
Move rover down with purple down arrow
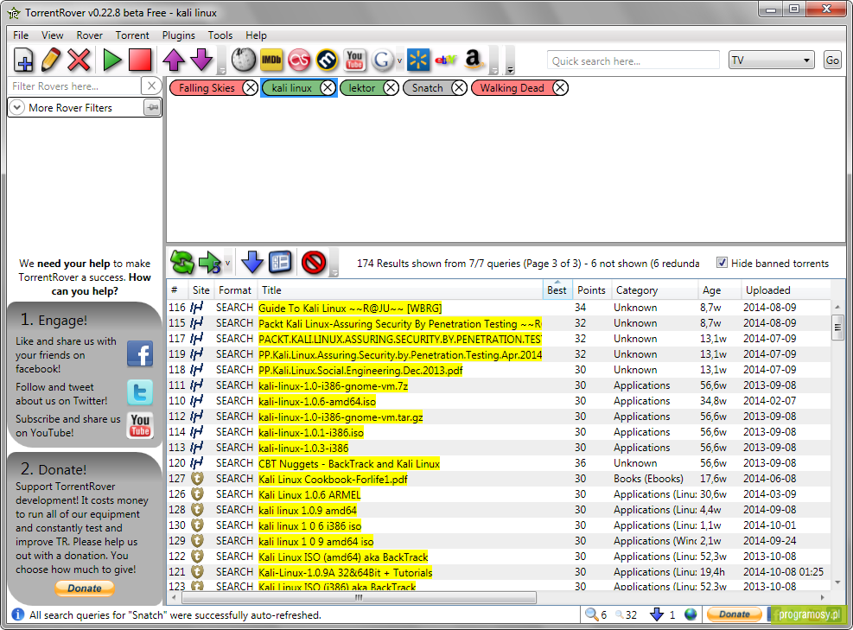tap(201, 60)
